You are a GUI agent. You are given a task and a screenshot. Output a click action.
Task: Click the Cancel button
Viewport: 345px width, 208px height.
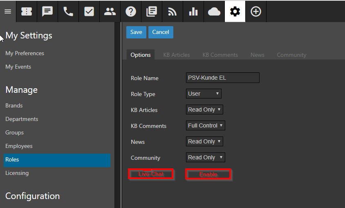tap(161, 32)
